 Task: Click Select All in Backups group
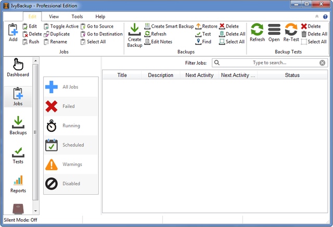(x=232, y=42)
